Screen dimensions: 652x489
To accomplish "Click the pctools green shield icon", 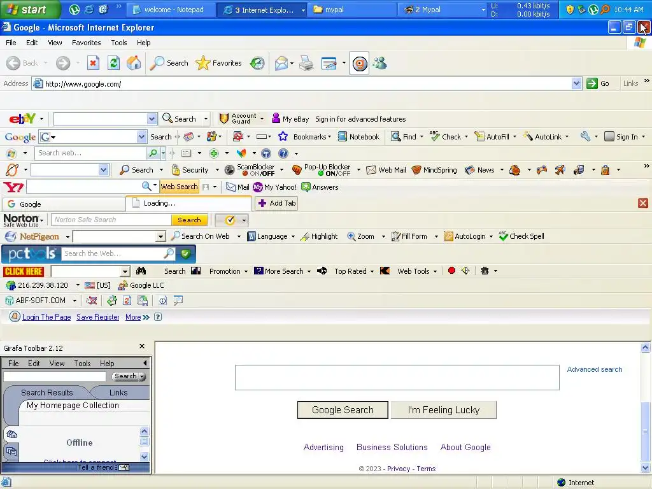I will pyautogui.click(x=186, y=253).
